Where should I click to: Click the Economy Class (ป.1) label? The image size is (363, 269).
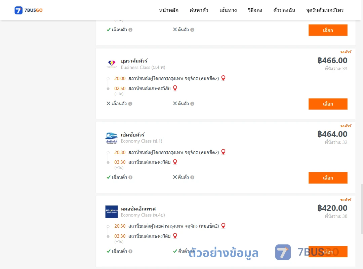142,141
